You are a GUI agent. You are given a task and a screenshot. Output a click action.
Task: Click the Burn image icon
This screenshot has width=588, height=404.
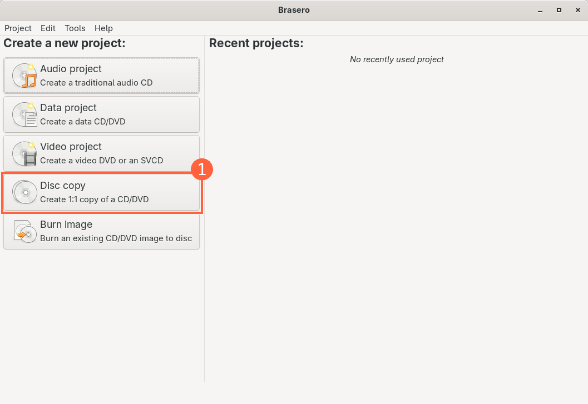coord(24,231)
